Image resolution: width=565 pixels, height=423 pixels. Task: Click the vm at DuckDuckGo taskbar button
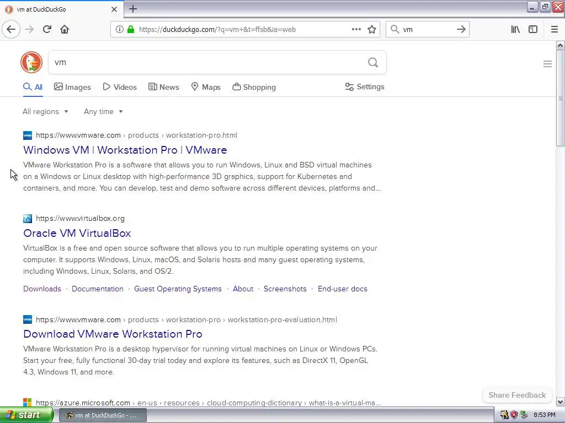[x=103, y=415]
